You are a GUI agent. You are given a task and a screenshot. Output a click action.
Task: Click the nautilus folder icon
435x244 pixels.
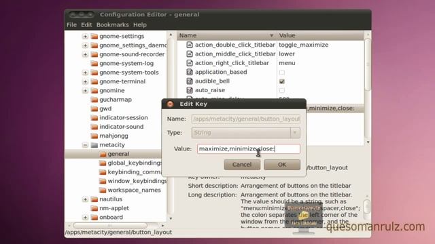[94, 199]
